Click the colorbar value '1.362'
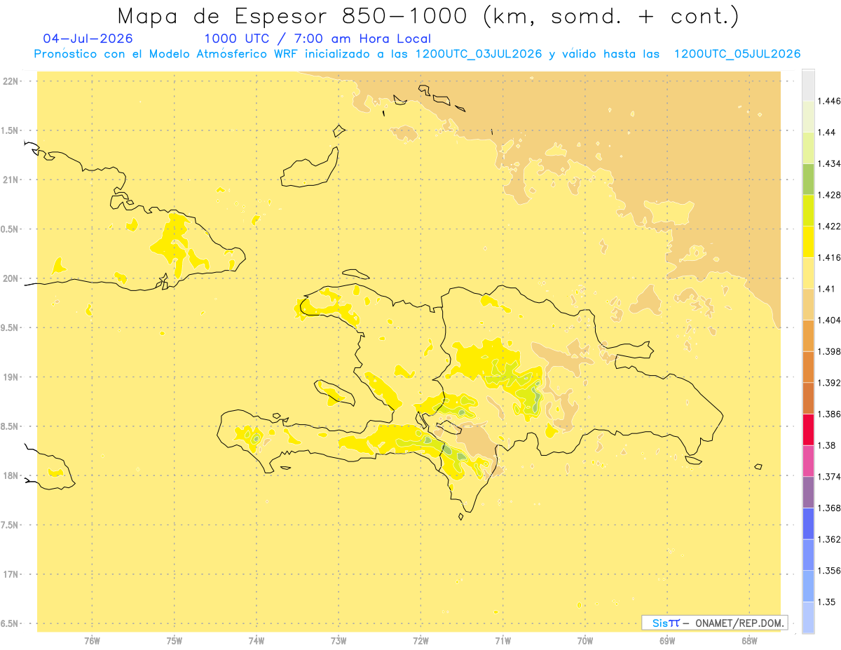 (x=829, y=539)
